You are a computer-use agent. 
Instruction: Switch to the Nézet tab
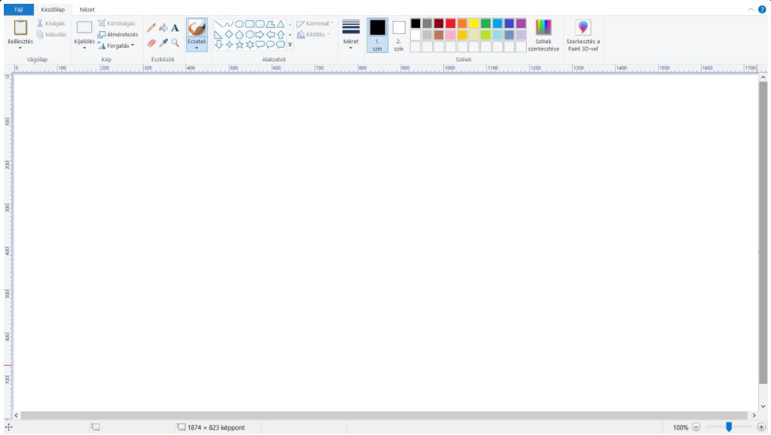pyautogui.click(x=87, y=10)
